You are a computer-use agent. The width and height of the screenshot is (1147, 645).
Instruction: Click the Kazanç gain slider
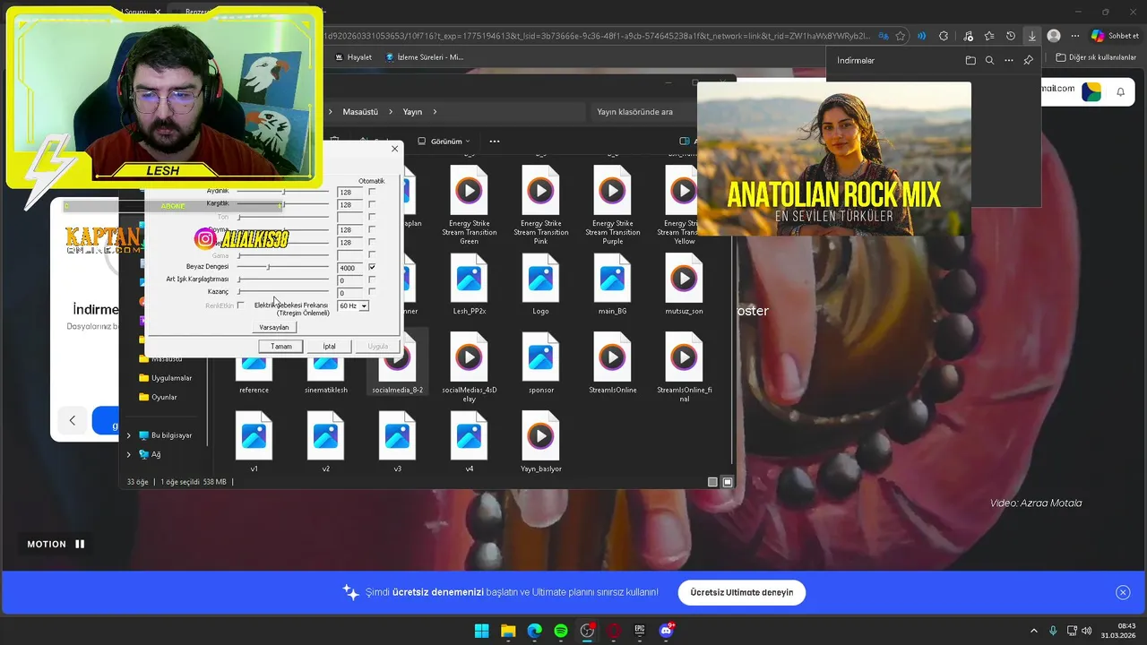tap(283, 292)
